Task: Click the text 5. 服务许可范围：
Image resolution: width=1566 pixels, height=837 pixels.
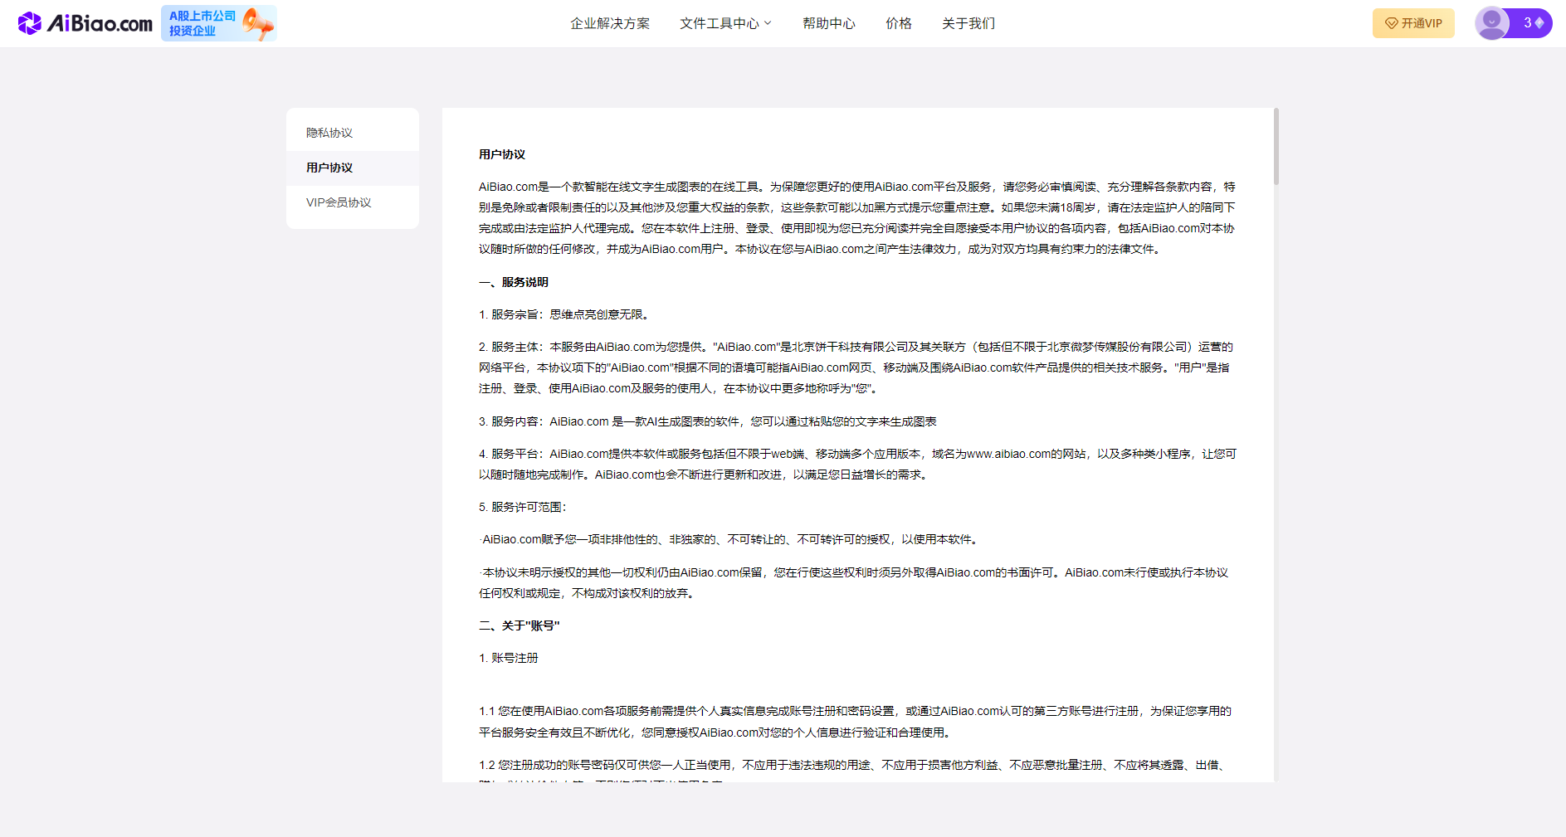Action: (524, 507)
